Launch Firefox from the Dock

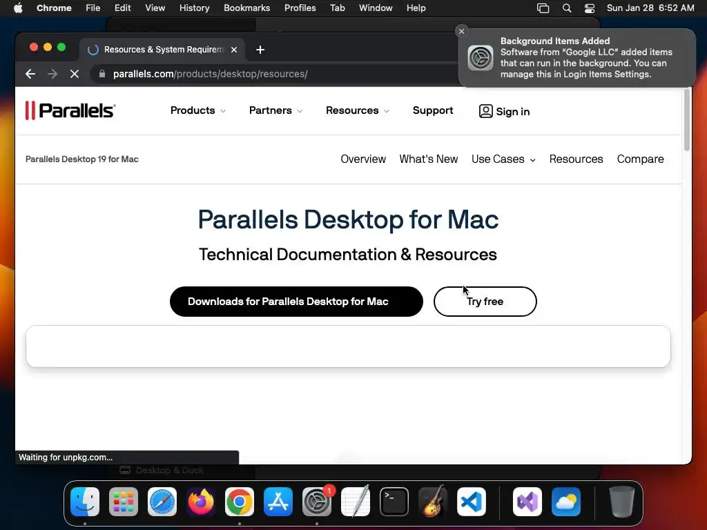coord(201,502)
